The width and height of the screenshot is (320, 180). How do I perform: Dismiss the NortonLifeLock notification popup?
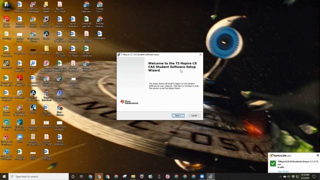pos(317,155)
